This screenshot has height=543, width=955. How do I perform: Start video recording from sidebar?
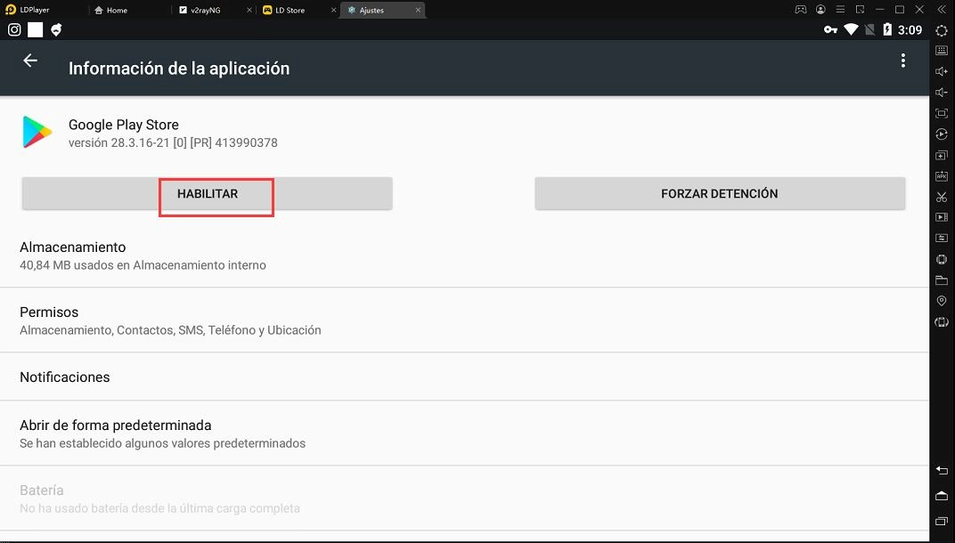click(x=941, y=217)
